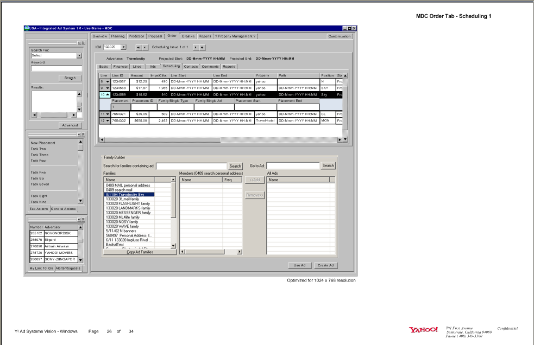This screenshot has width=534, height=345.
Task: Expand line 8 row arrow
Action: [x=108, y=81]
